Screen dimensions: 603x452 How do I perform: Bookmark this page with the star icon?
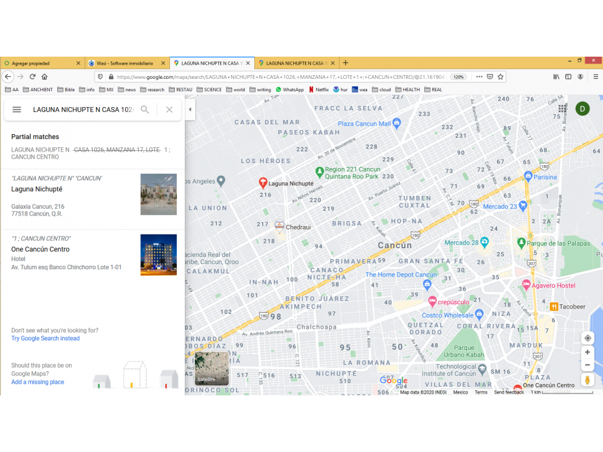pyautogui.click(x=500, y=76)
